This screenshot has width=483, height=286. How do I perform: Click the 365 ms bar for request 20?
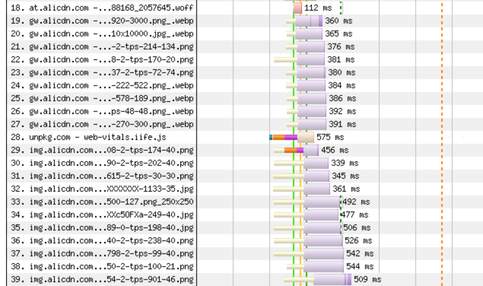305,33
